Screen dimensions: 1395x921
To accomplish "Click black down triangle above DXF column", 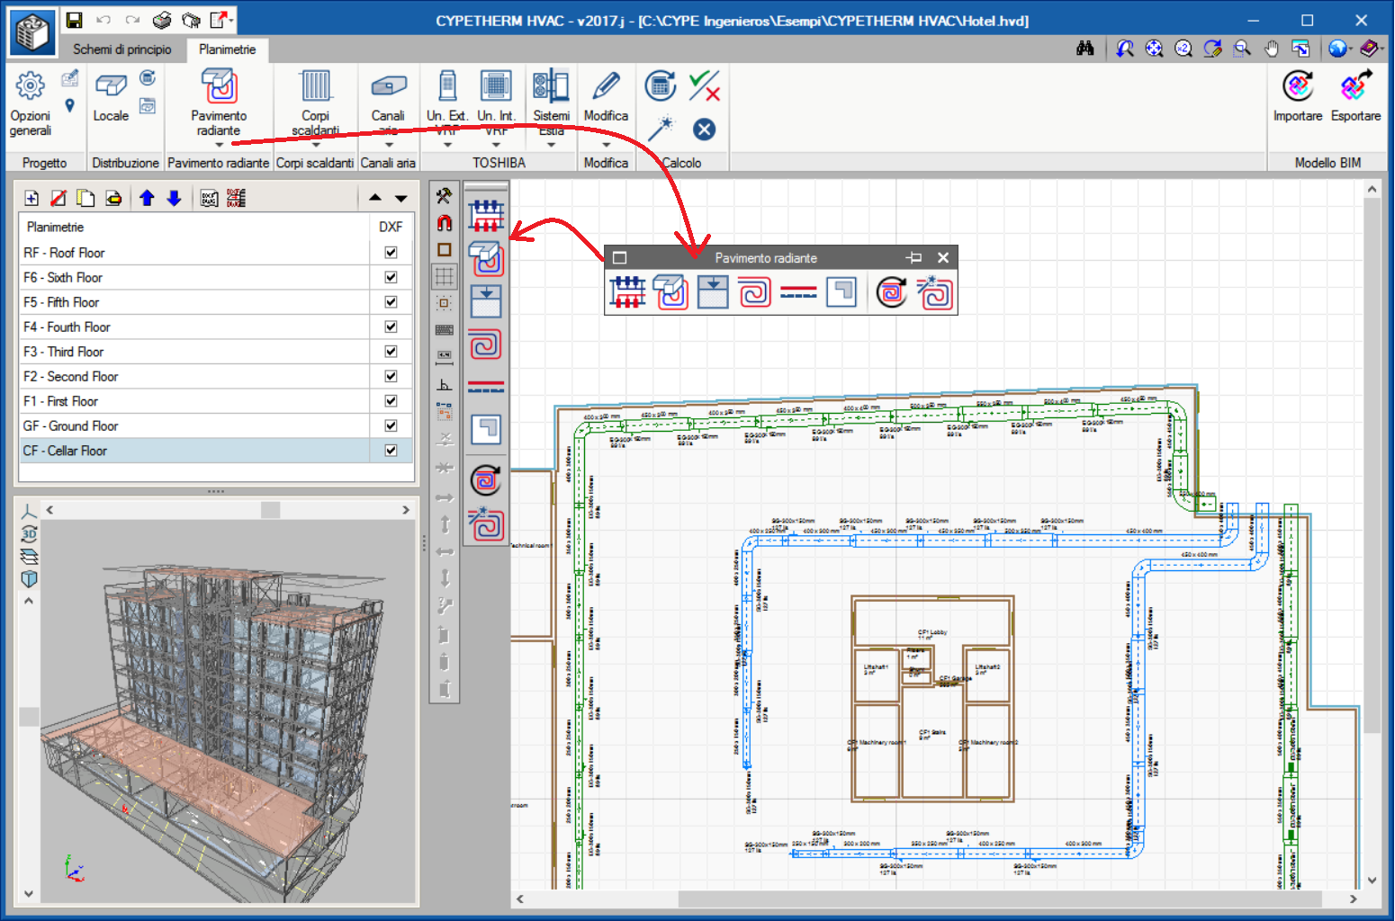I will point(401,198).
